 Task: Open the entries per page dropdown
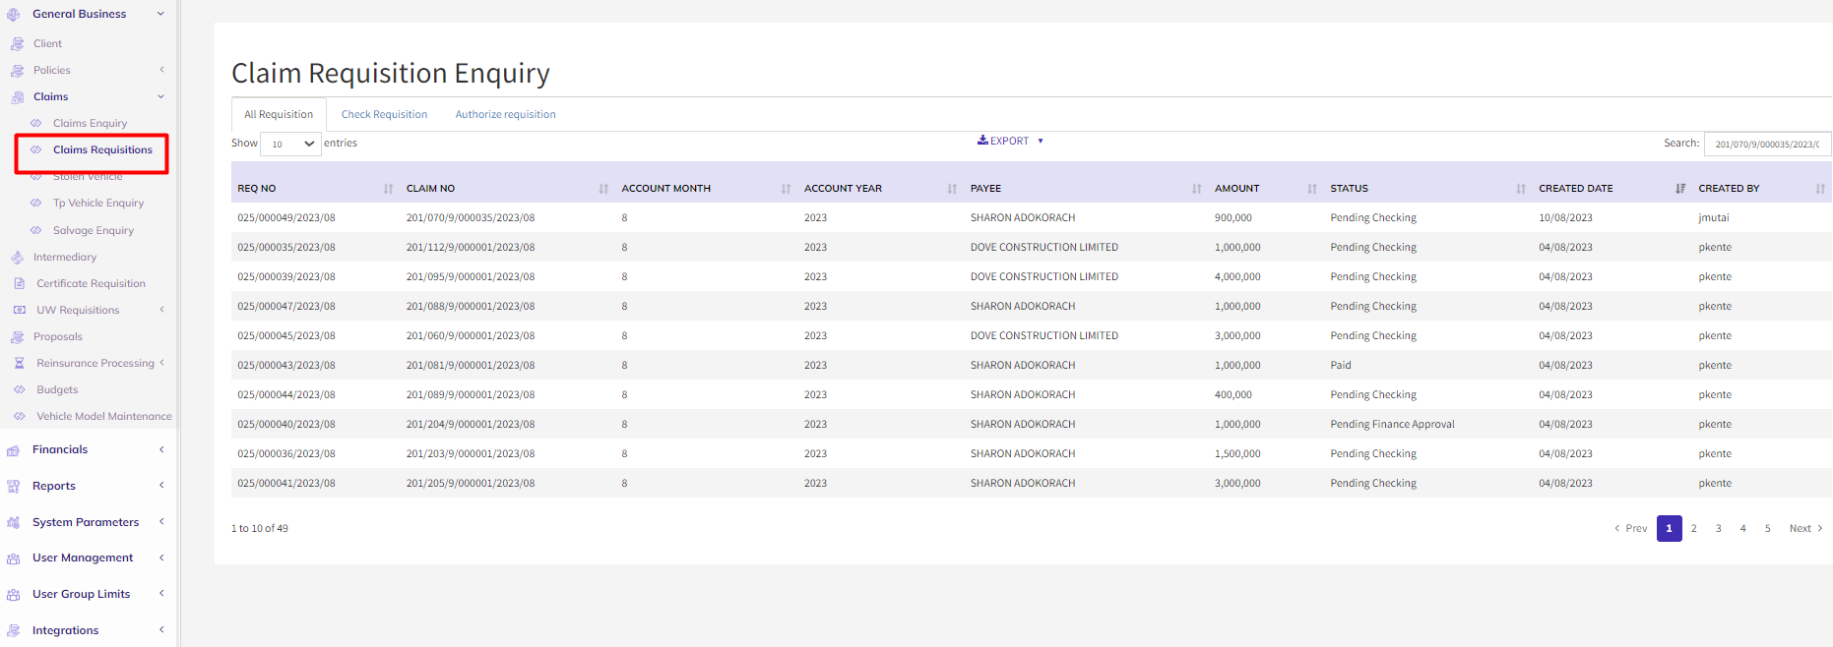tap(290, 144)
